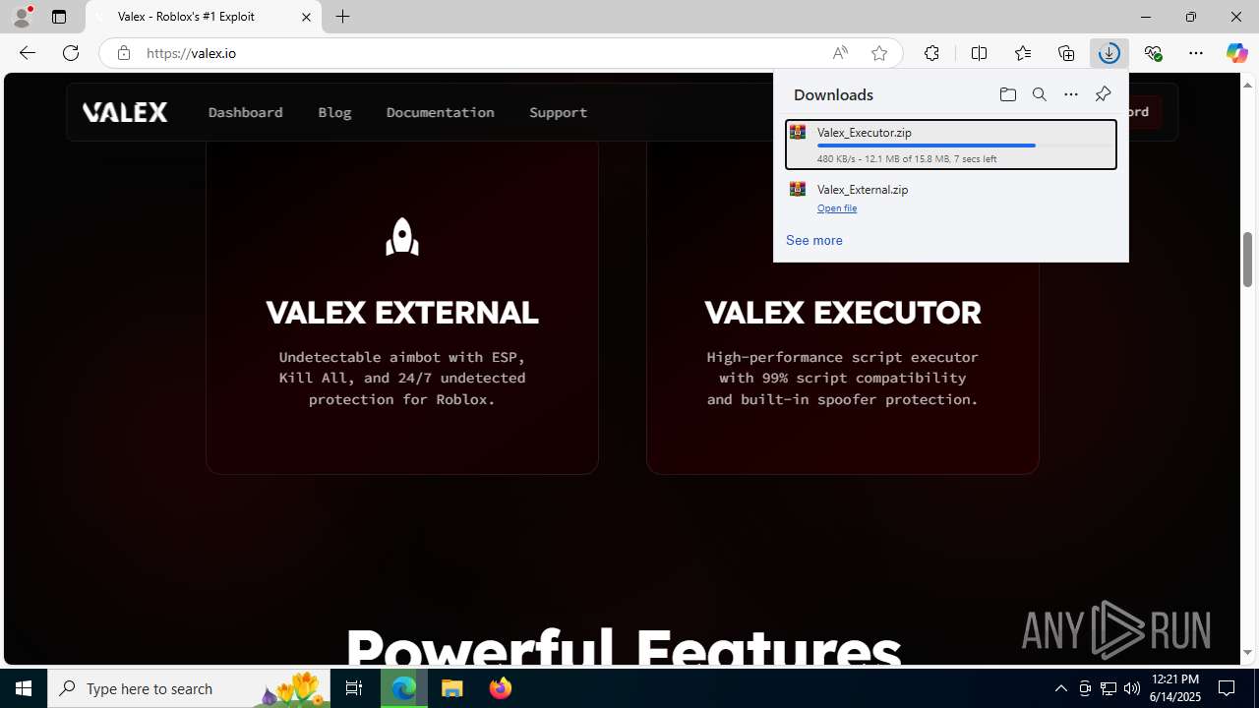Open Read aloud in address bar

tap(840, 53)
